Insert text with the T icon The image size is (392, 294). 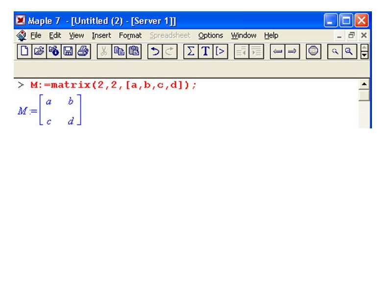[x=206, y=51]
